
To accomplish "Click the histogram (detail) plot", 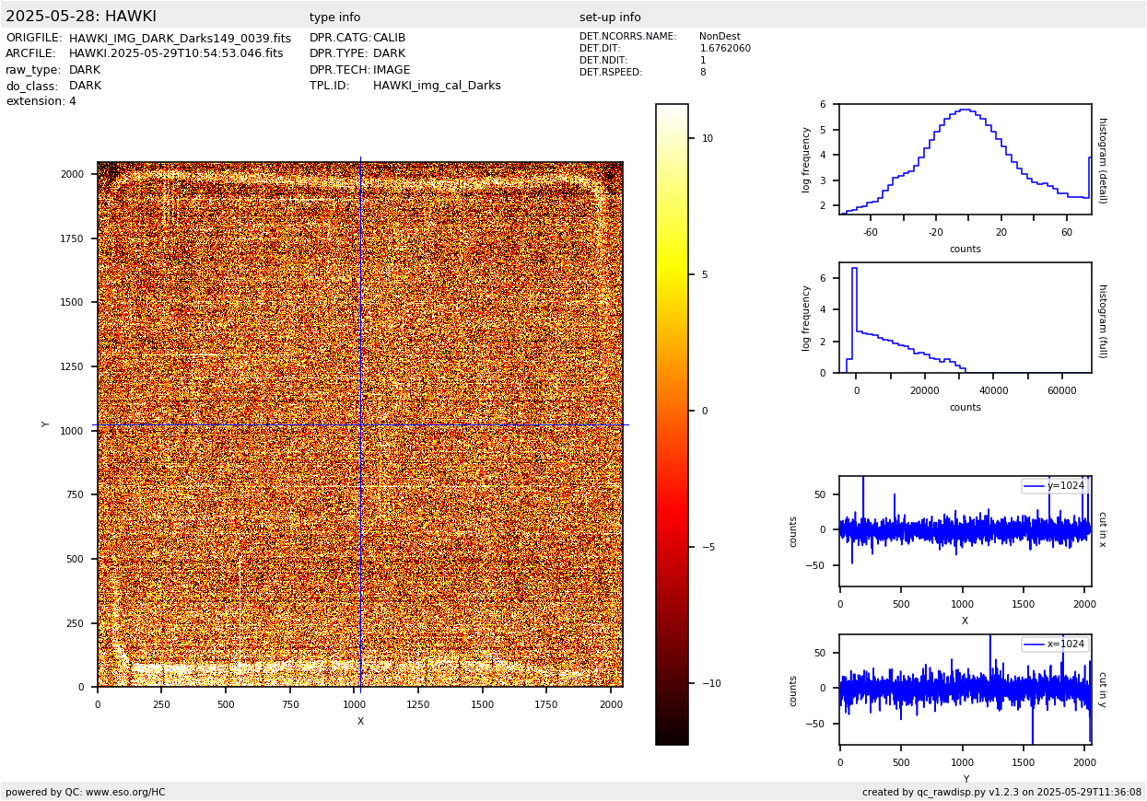I will 965,159.
